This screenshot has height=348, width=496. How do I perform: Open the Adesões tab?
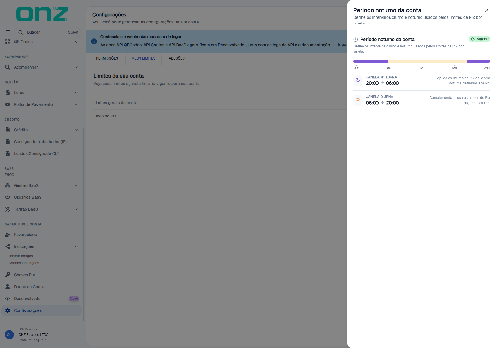point(177,58)
